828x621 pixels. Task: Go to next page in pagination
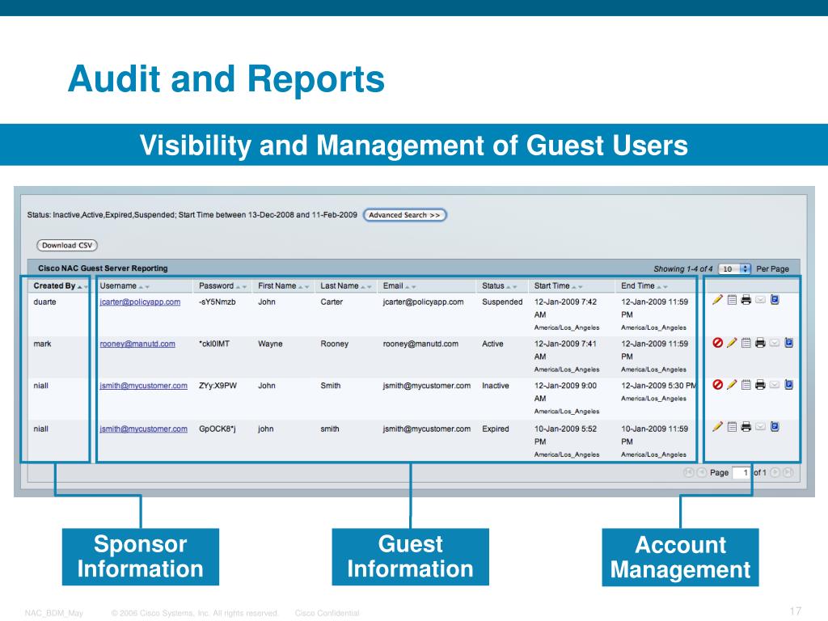(775, 472)
